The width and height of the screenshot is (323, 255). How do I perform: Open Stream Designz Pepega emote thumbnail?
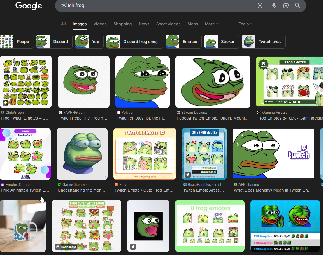pyautogui.click(x=213, y=82)
